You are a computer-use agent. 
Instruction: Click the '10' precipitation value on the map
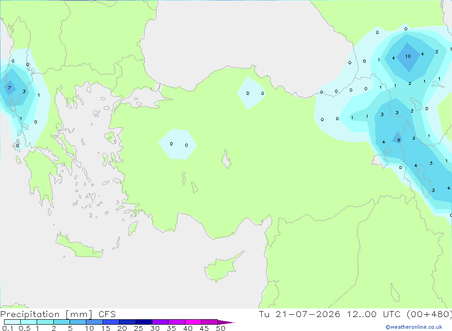[x=408, y=56]
